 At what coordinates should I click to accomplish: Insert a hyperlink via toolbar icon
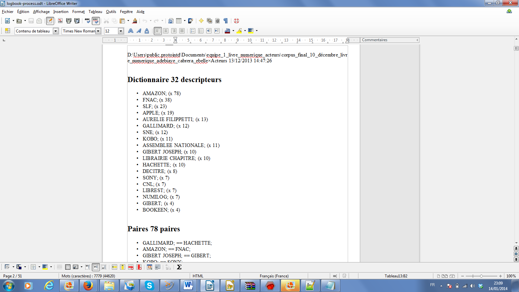coord(171,21)
